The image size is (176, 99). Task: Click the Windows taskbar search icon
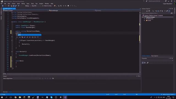[x=6, y=97]
